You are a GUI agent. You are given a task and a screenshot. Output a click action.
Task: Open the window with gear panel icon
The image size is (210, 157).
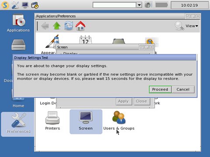35,5
